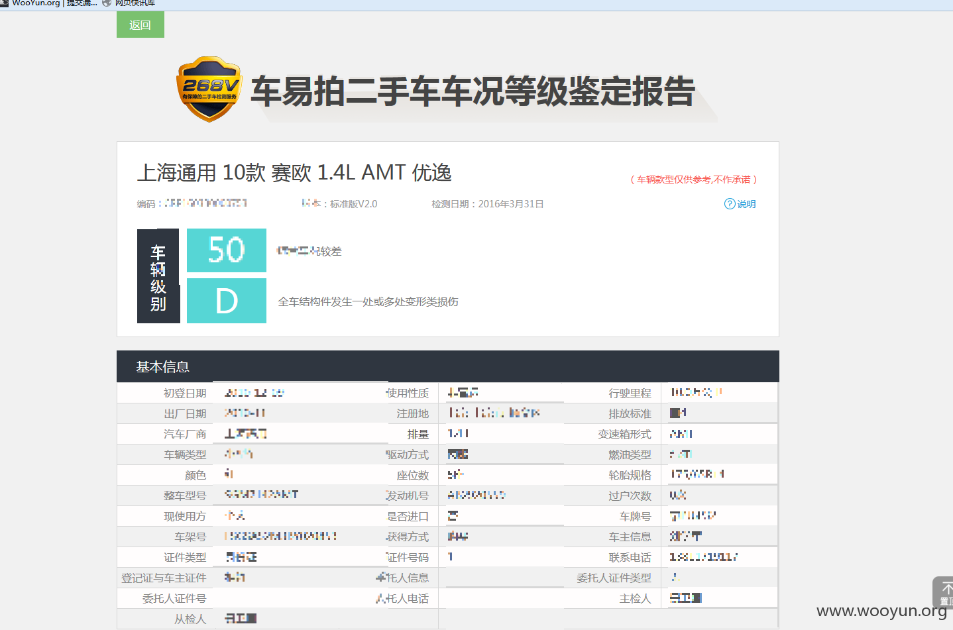Click the score tile showing 50
The height and width of the screenshot is (630, 953).
[227, 250]
